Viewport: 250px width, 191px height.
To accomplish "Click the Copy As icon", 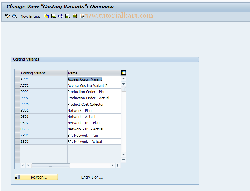I will (x=47, y=16).
